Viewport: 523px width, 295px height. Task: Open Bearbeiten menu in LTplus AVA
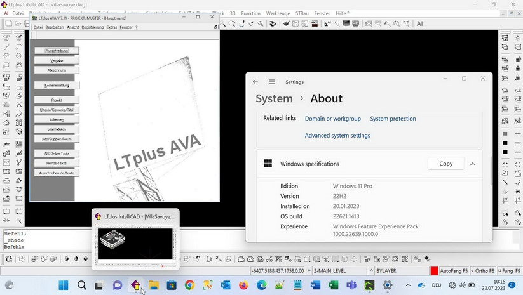tap(55, 27)
